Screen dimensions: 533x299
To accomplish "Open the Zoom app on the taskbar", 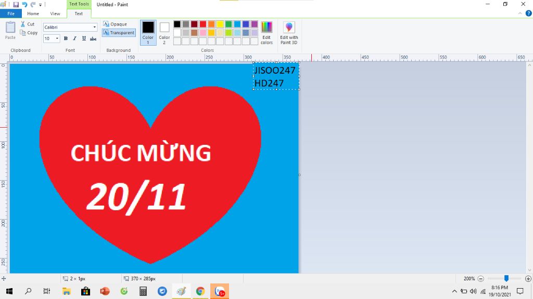I will 162,291.
